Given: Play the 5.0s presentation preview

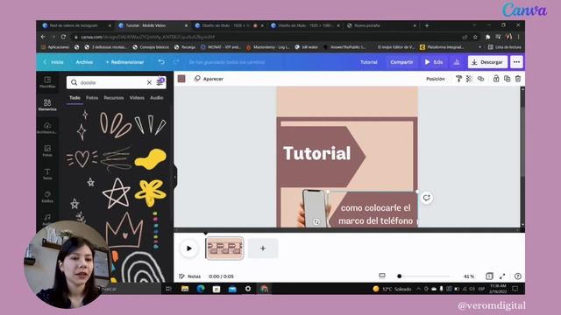Looking at the screenshot, I should coord(434,62).
